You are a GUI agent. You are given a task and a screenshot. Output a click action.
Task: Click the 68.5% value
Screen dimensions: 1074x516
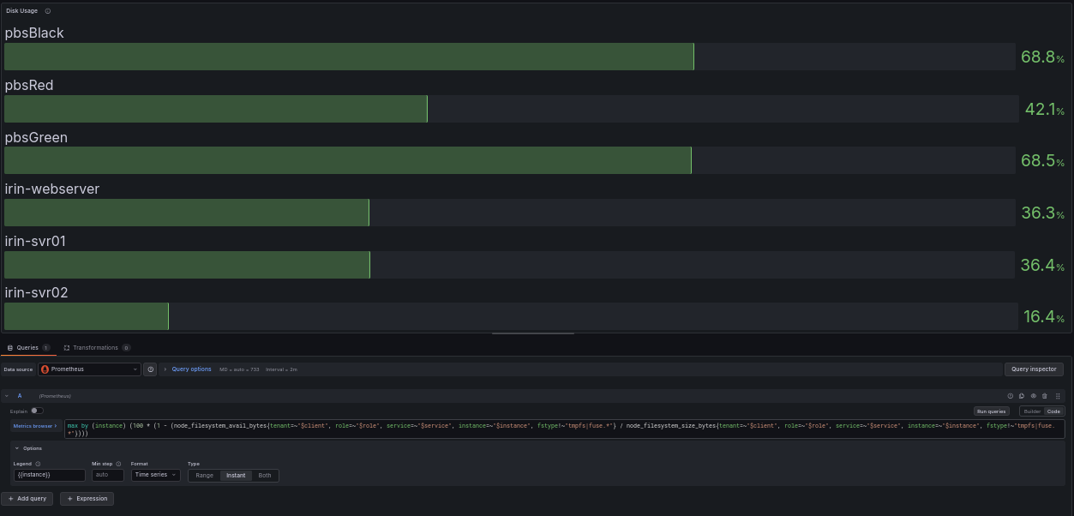pos(1042,161)
